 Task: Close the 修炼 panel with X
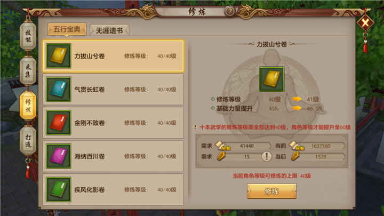(365, 23)
